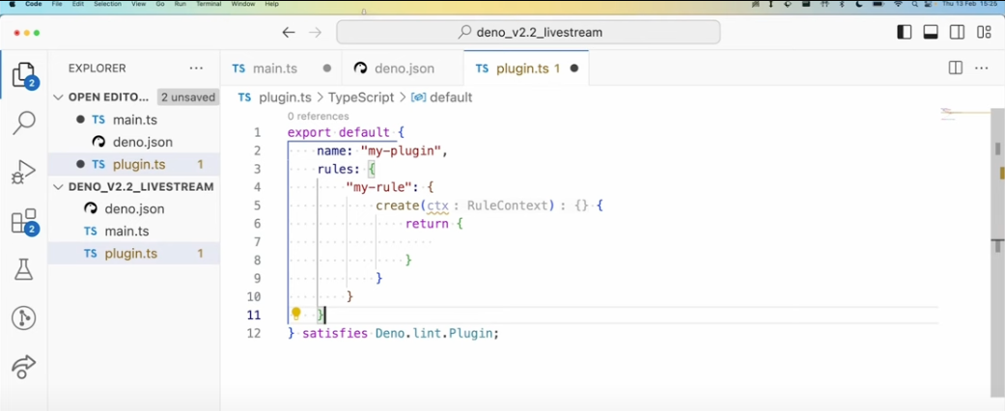Open deno.json in the project folder tree
The image size is (1005, 411).
tap(134, 208)
